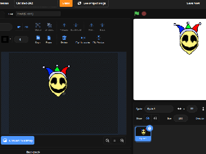Paste the copied artwork
The height and width of the screenshot is (154, 206).
pyautogui.click(x=49, y=39)
